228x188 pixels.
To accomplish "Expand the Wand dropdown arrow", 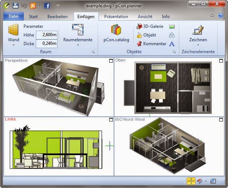I will pos(13,45).
